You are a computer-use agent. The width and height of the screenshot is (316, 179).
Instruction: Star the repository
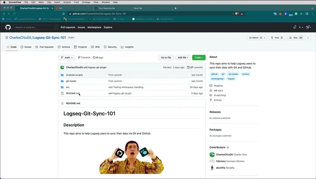click(296, 38)
